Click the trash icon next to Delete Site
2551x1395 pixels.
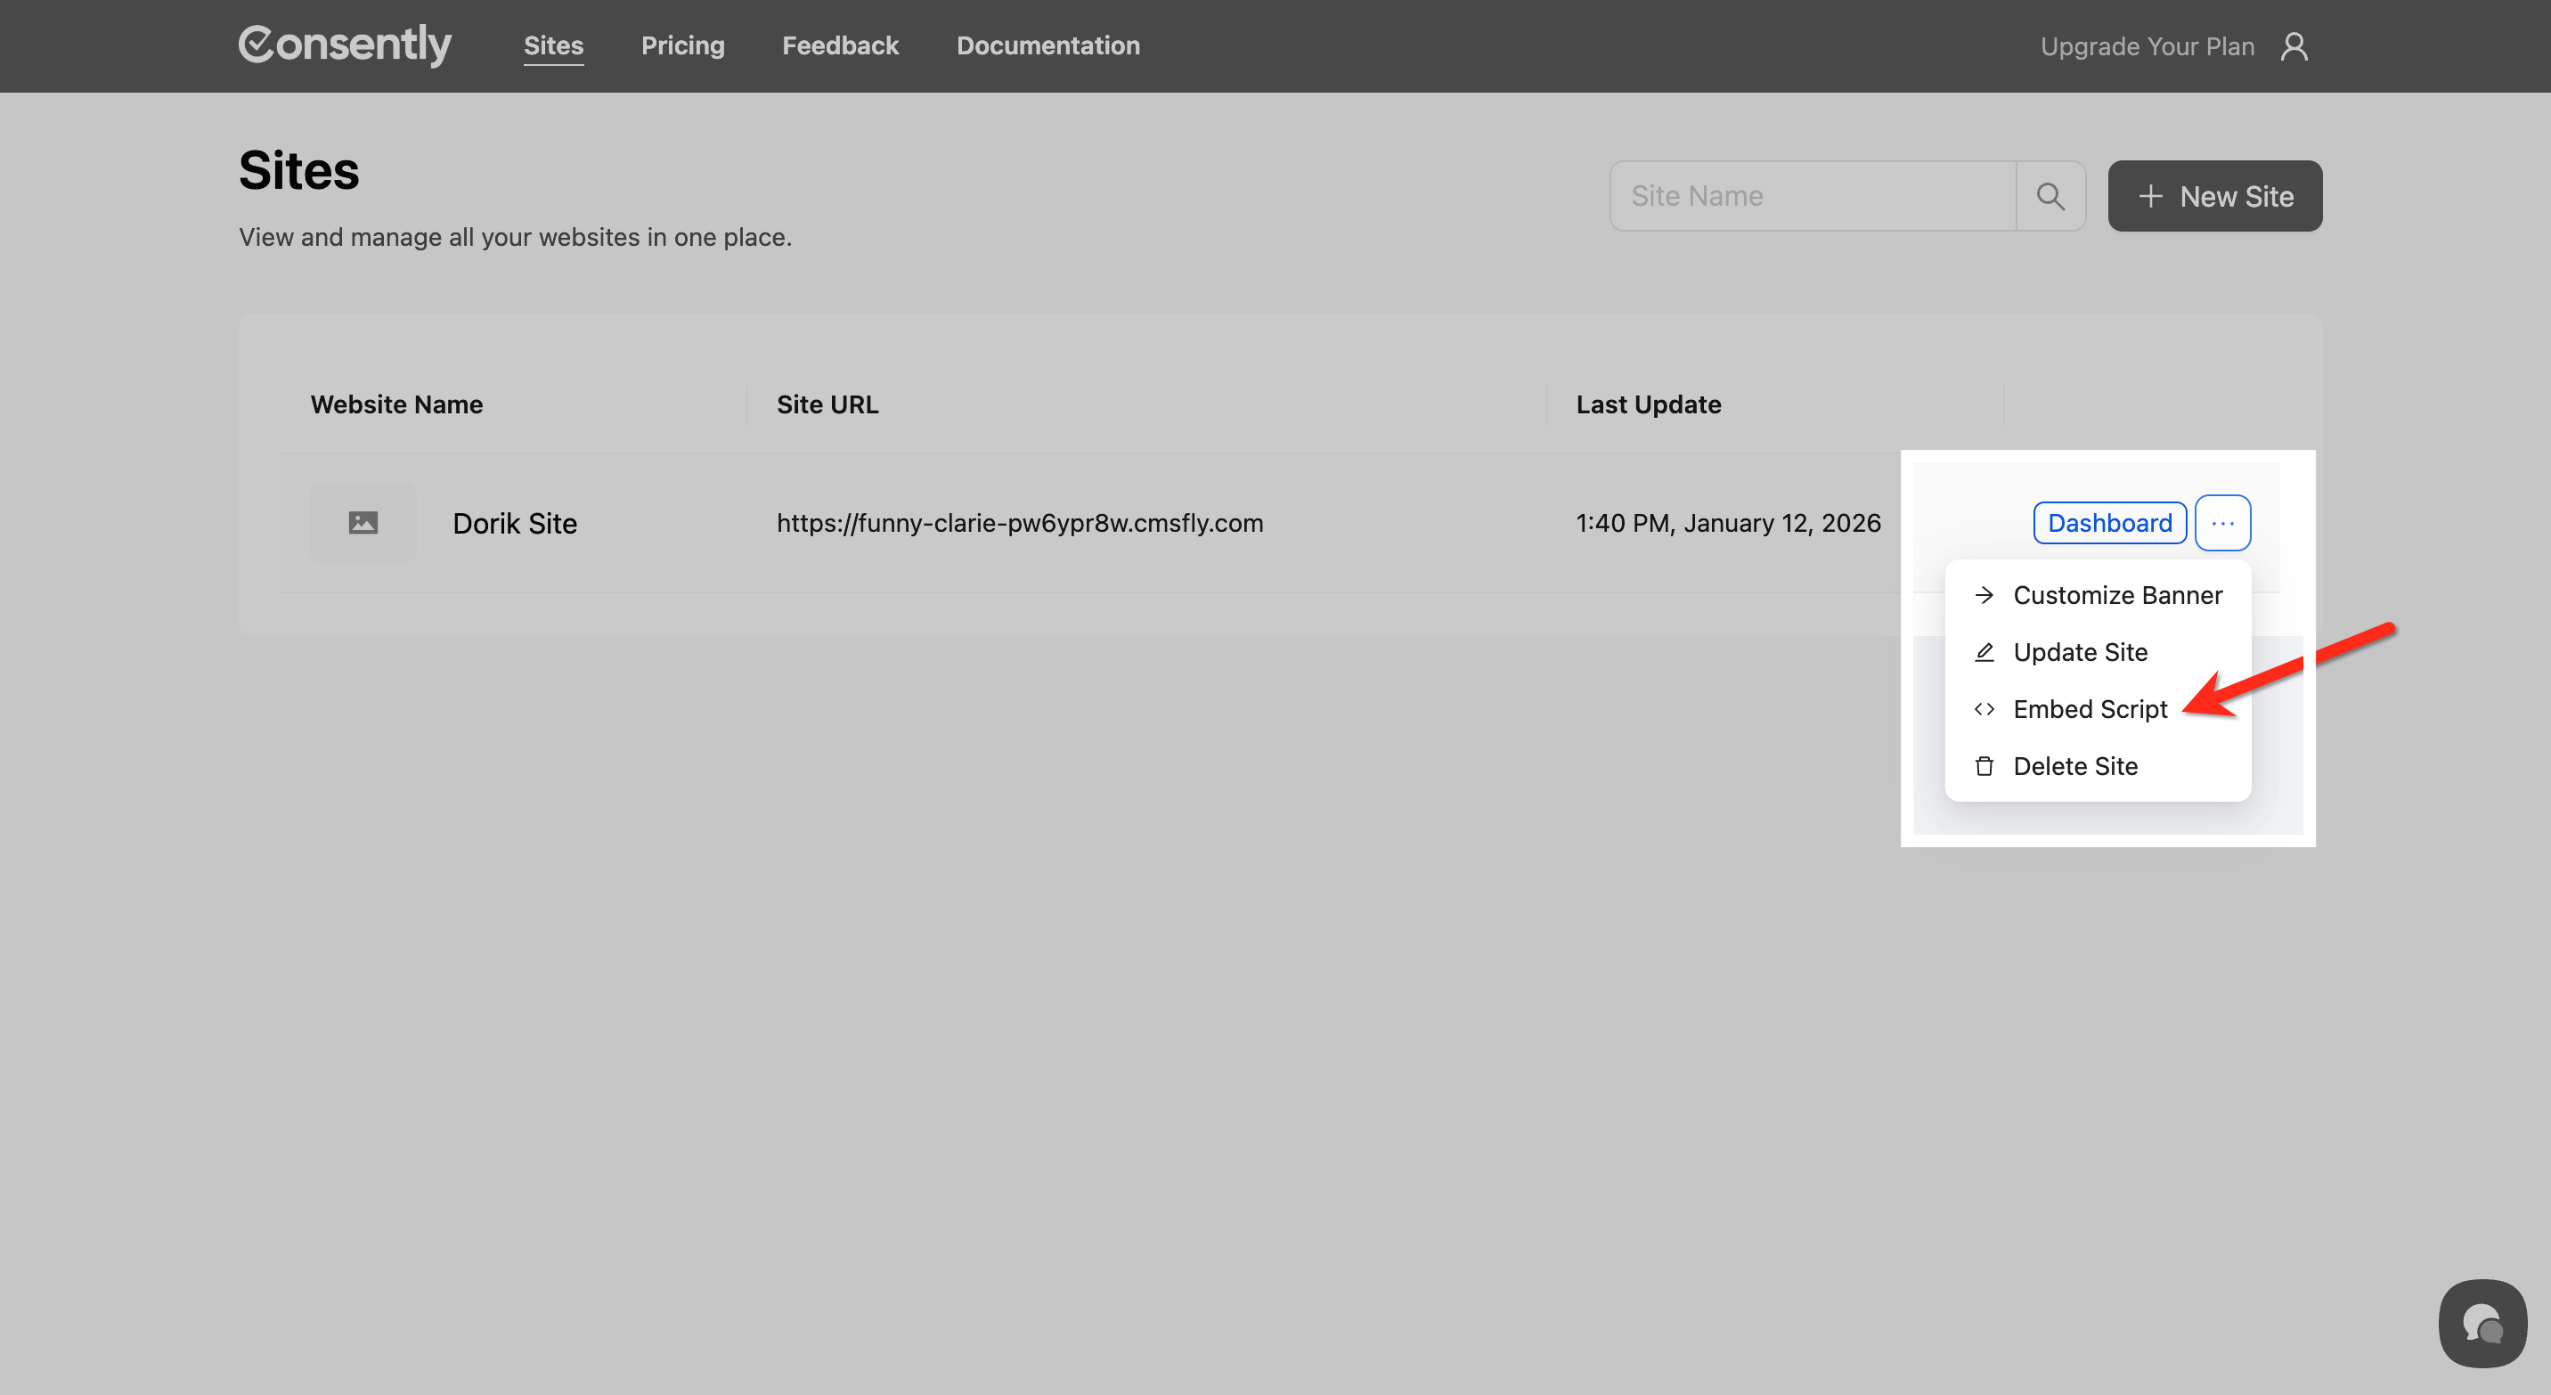point(1985,765)
